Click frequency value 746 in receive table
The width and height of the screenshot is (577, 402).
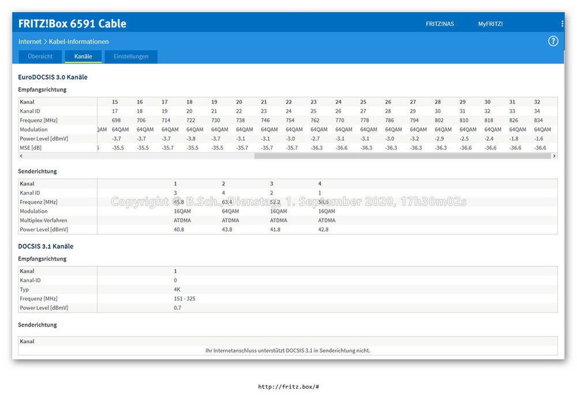[x=265, y=120]
